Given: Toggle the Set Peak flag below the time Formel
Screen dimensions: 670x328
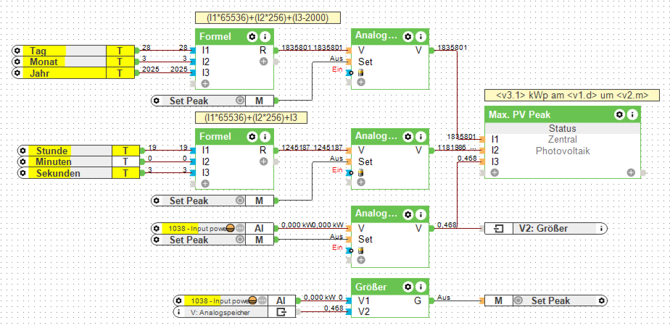Looking at the screenshot, I should [240, 201].
